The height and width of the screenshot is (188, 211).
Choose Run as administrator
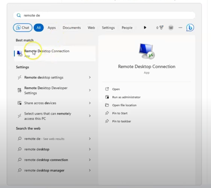(x=126, y=97)
